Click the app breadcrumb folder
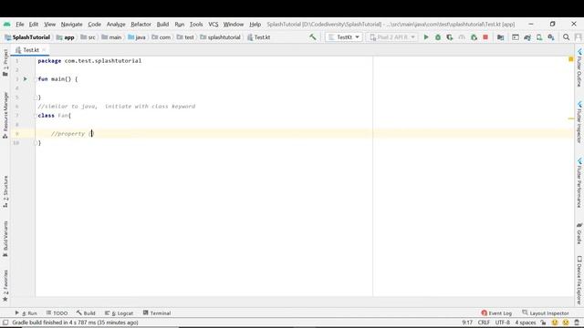The width and height of the screenshot is (584, 328). click(x=65, y=37)
